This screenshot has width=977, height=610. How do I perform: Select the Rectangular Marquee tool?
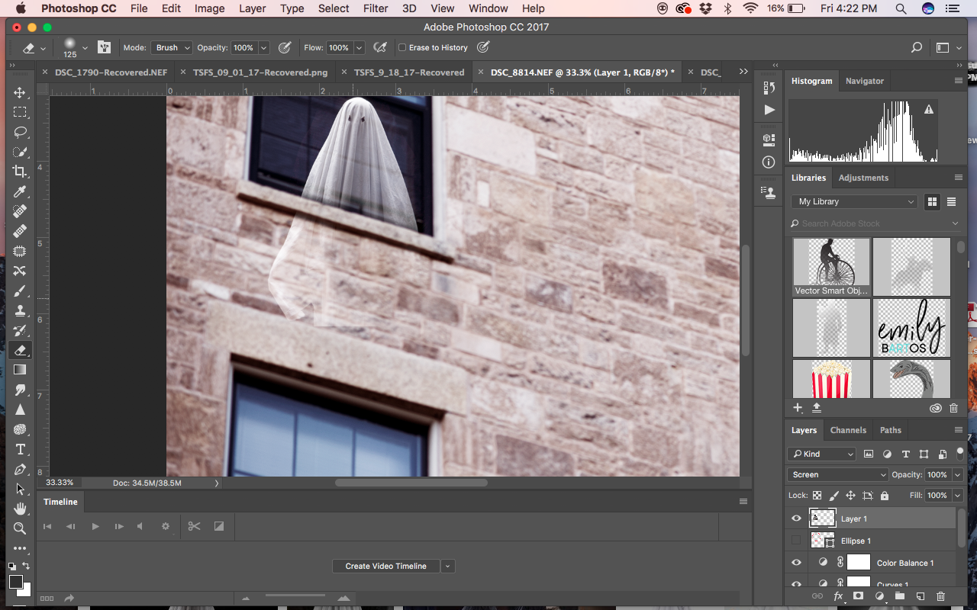[x=20, y=112]
